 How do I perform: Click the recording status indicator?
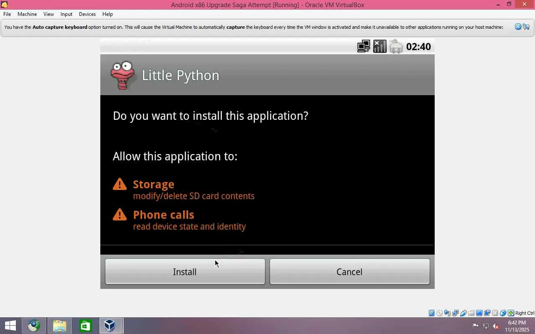point(487,313)
